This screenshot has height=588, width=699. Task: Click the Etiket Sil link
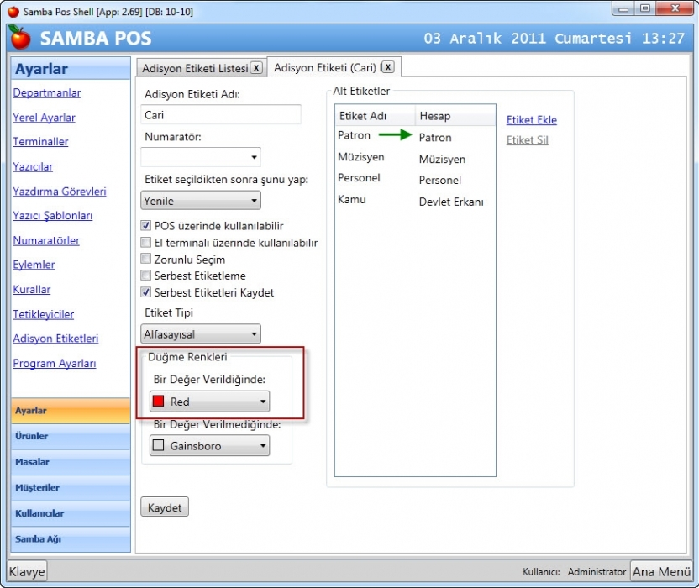(528, 140)
